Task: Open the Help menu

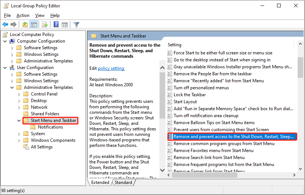Action: point(55,15)
